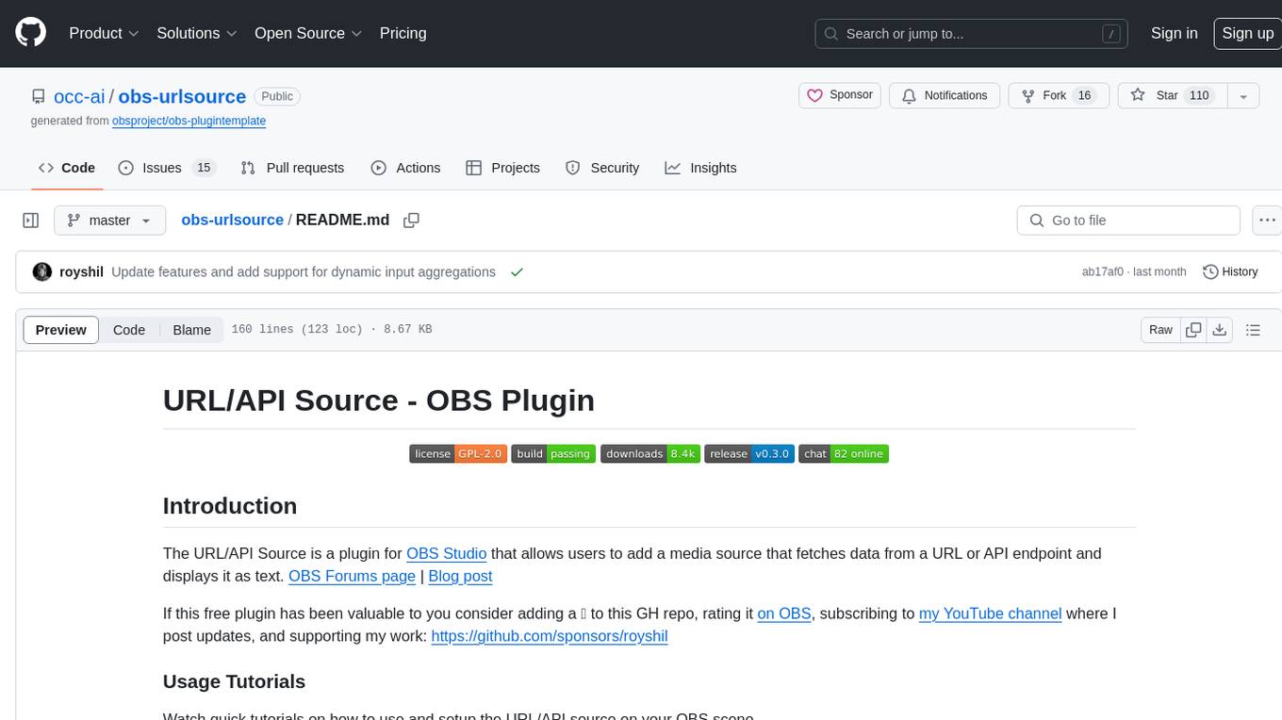The height and width of the screenshot is (720, 1282).
Task: Open the fork count 16
Action: 1084,95
